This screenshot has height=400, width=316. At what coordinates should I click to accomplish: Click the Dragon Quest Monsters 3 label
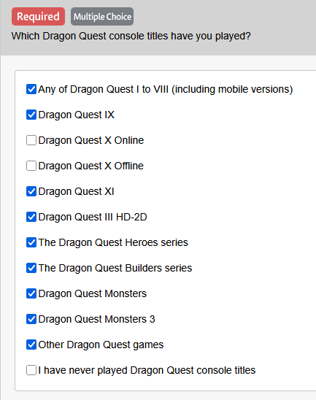(96, 319)
